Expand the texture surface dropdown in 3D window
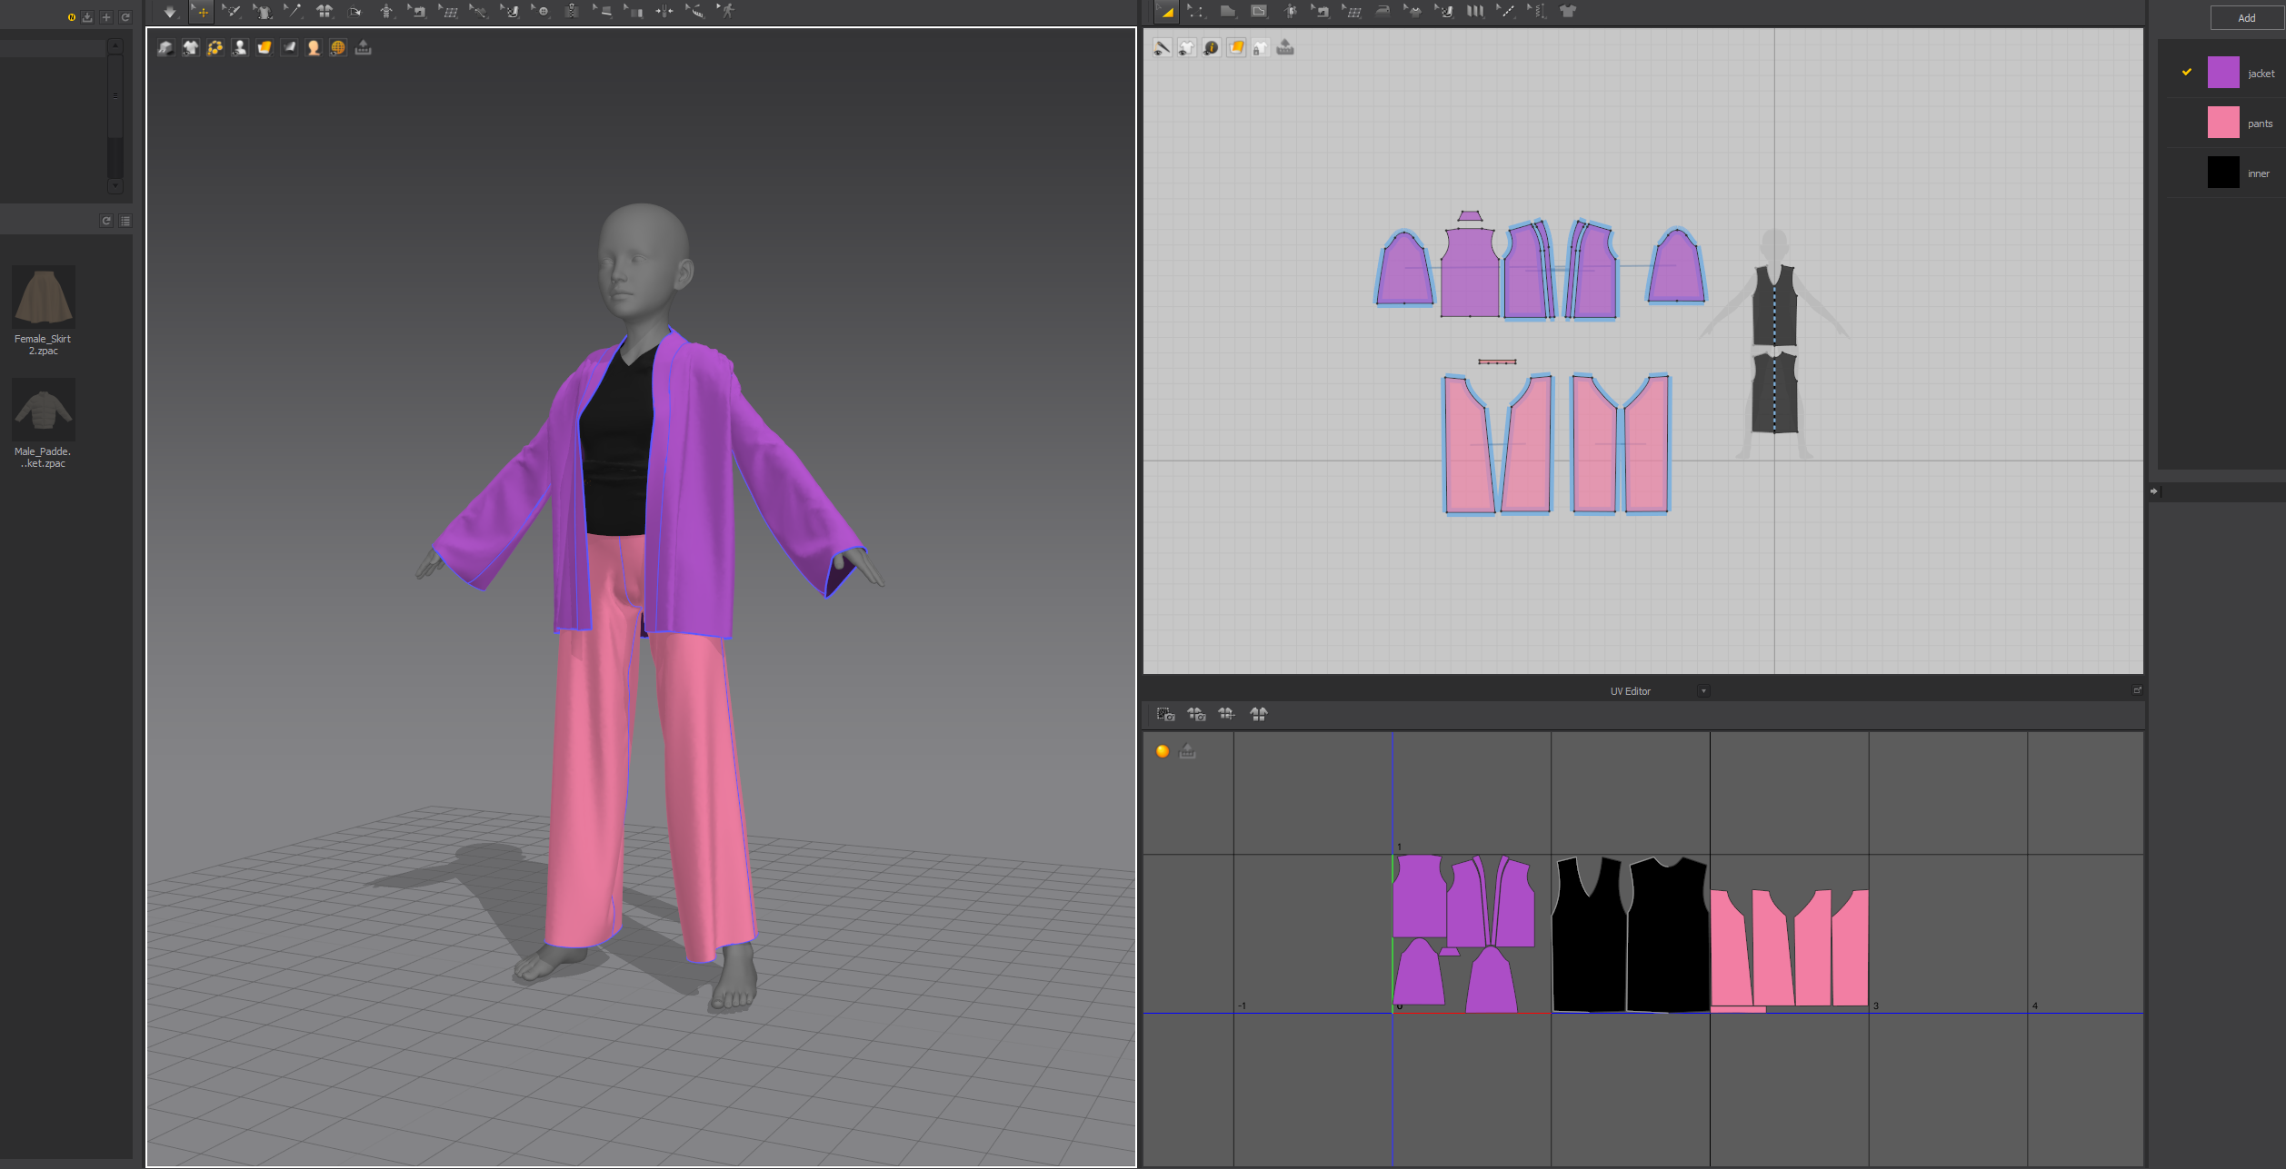 [x=265, y=48]
